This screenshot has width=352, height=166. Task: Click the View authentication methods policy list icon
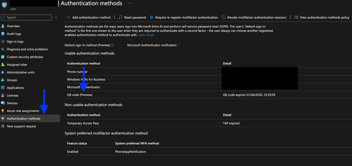296,17
